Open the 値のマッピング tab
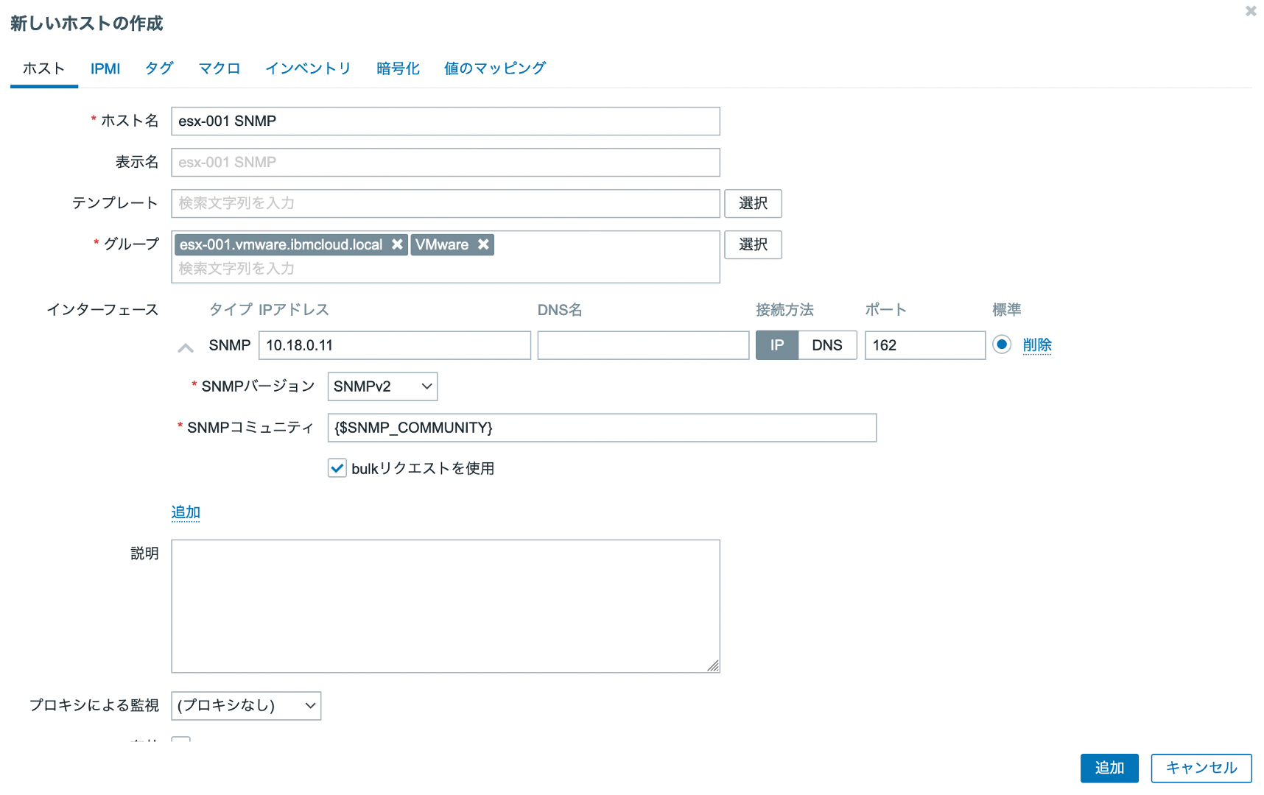Viewport: 1264px width, 795px height. pos(495,68)
